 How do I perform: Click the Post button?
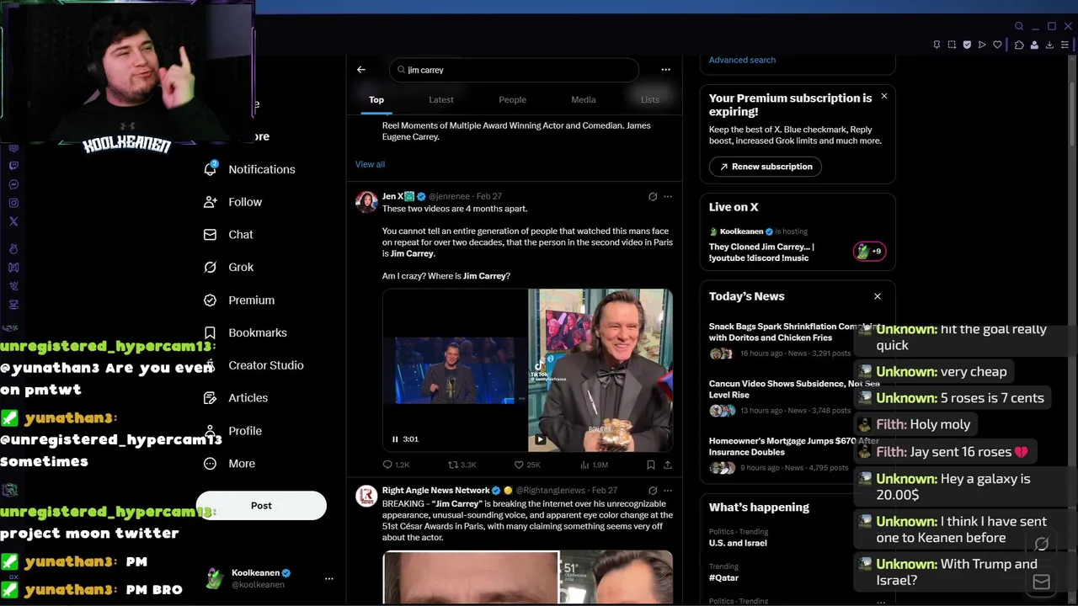point(261,506)
